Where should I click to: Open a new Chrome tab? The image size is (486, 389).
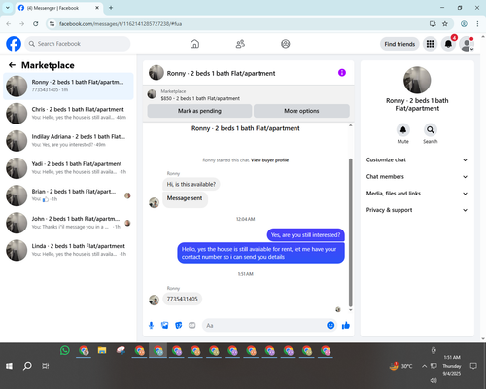pyautogui.click(x=111, y=8)
